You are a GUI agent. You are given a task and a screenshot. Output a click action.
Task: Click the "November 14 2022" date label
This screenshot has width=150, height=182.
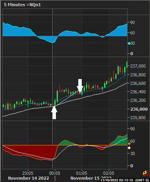pos(29,178)
